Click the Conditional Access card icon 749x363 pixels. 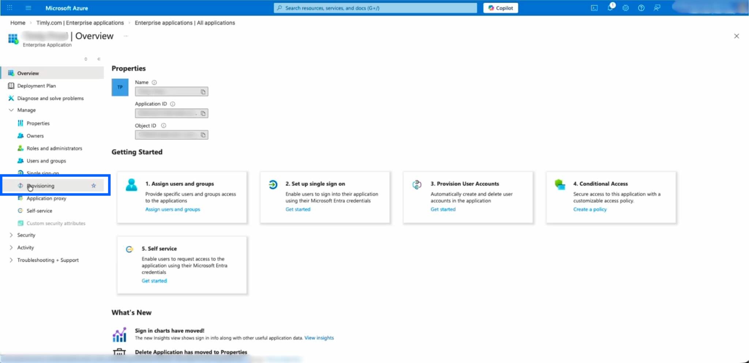[560, 184]
